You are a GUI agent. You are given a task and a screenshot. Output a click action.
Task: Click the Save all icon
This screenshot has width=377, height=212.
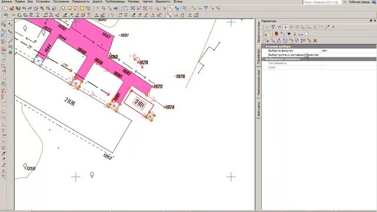point(18,8)
